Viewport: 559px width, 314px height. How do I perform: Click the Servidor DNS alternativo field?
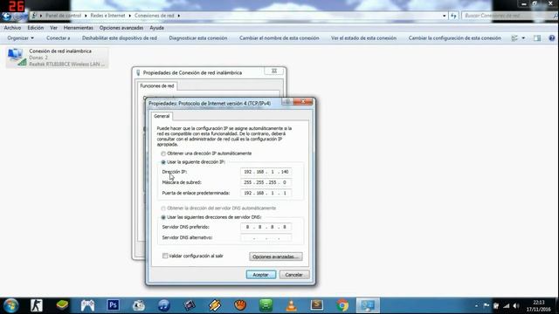(x=266, y=237)
